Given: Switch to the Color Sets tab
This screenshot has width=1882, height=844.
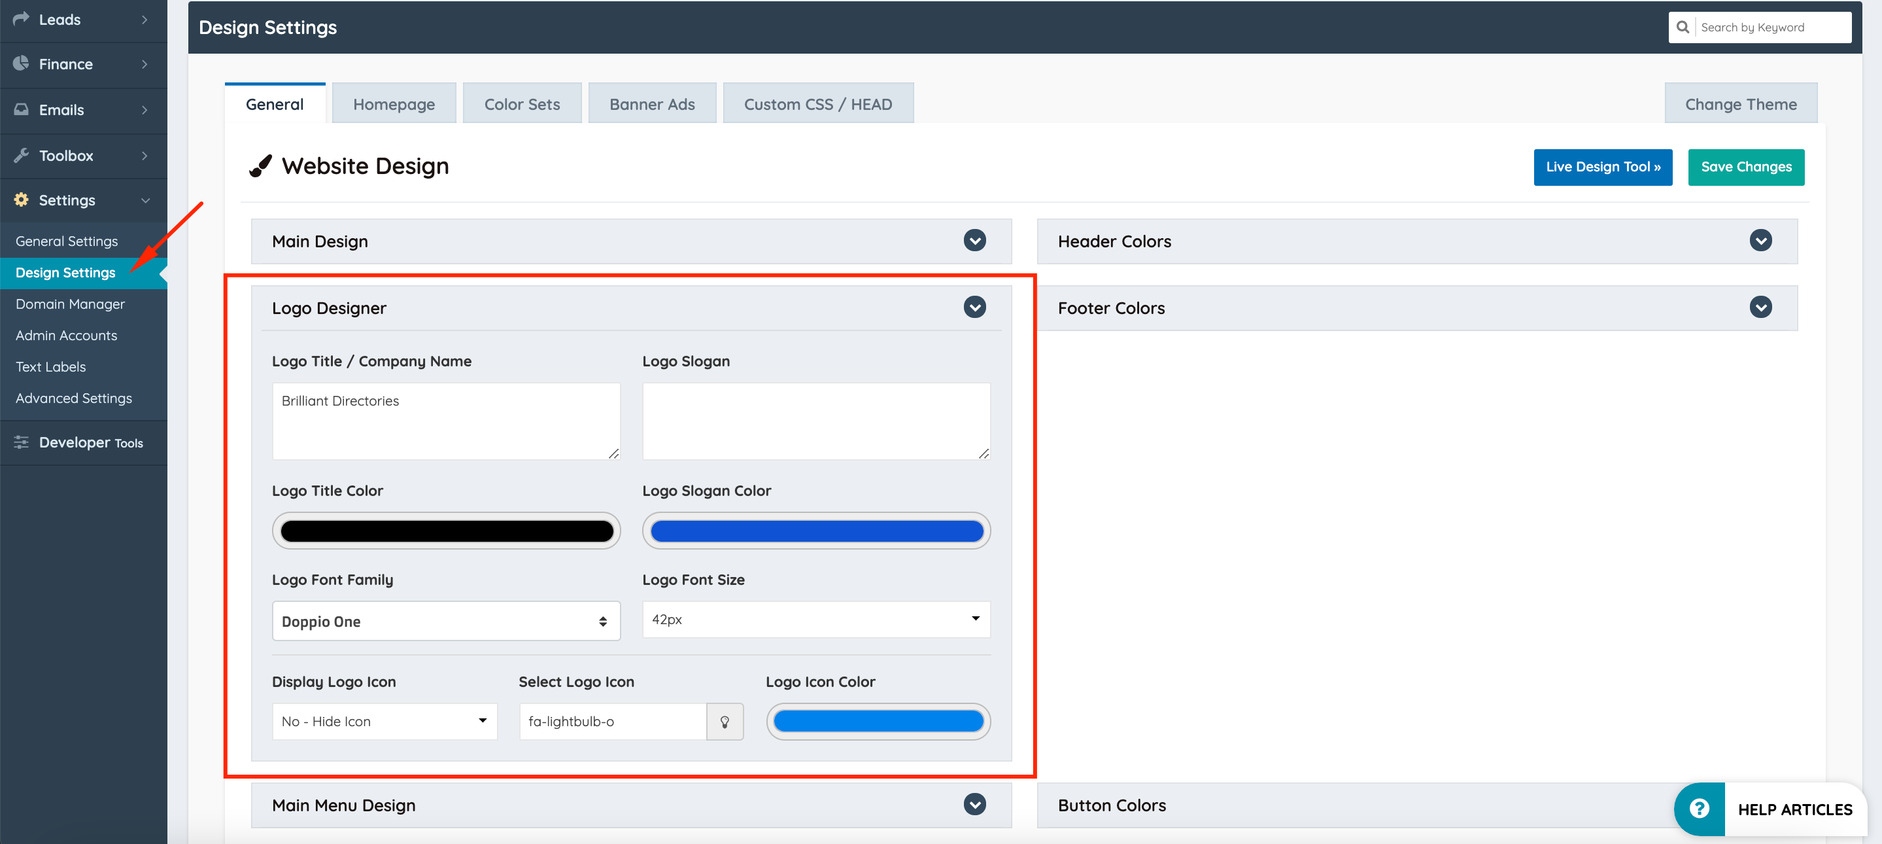Looking at the screenshot, I should pos(522,104).
